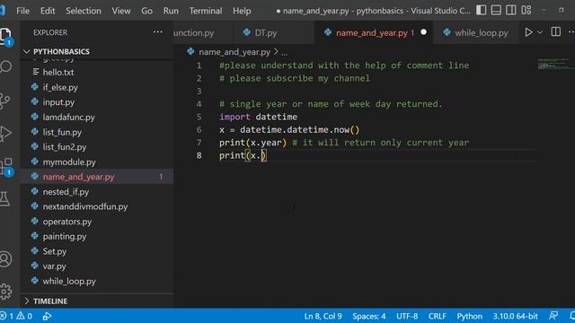This screenshot has height=323, width=575.
Task: Open feedback icon in status bar
Action: pos(553,316)
